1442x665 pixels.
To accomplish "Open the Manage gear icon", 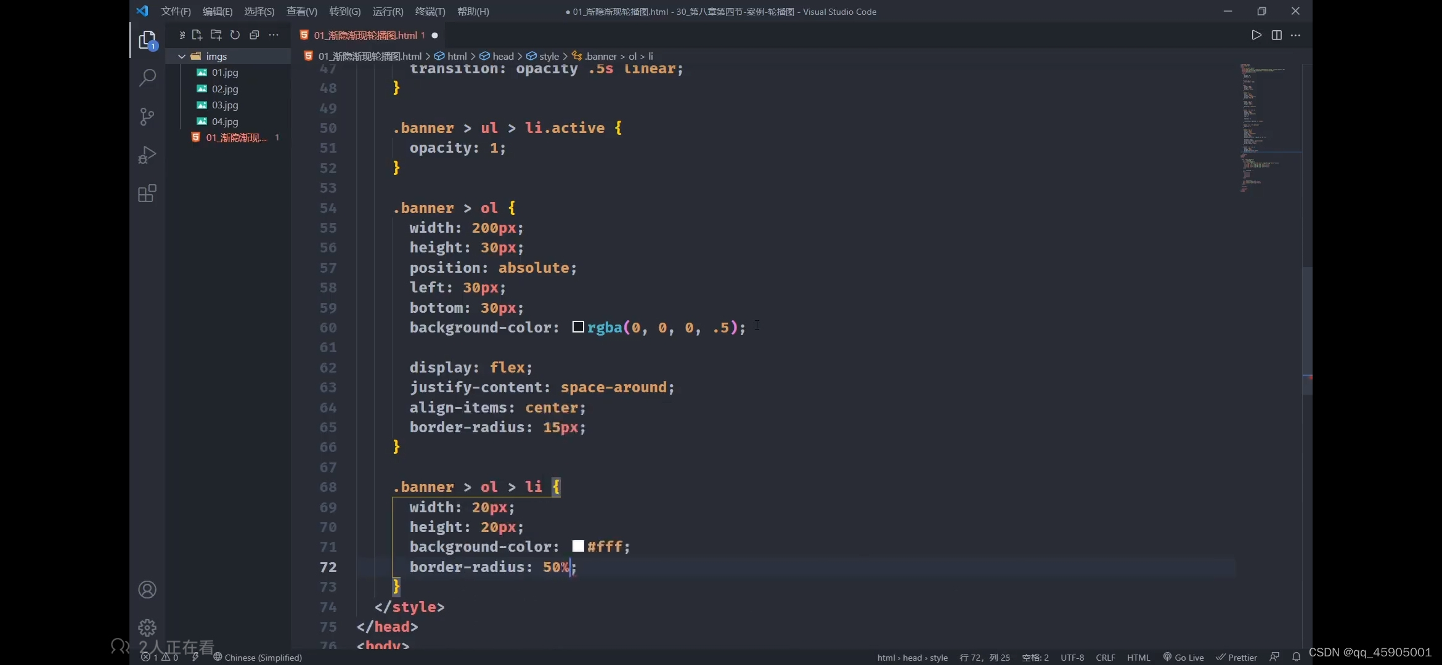I will [x=147, y=627].
